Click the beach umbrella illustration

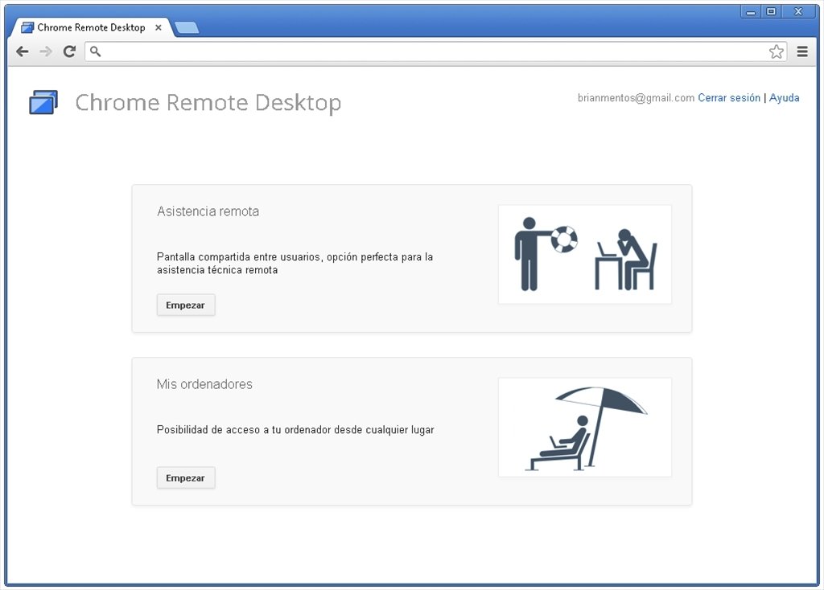pyautogui.click(x=585, y=428)
